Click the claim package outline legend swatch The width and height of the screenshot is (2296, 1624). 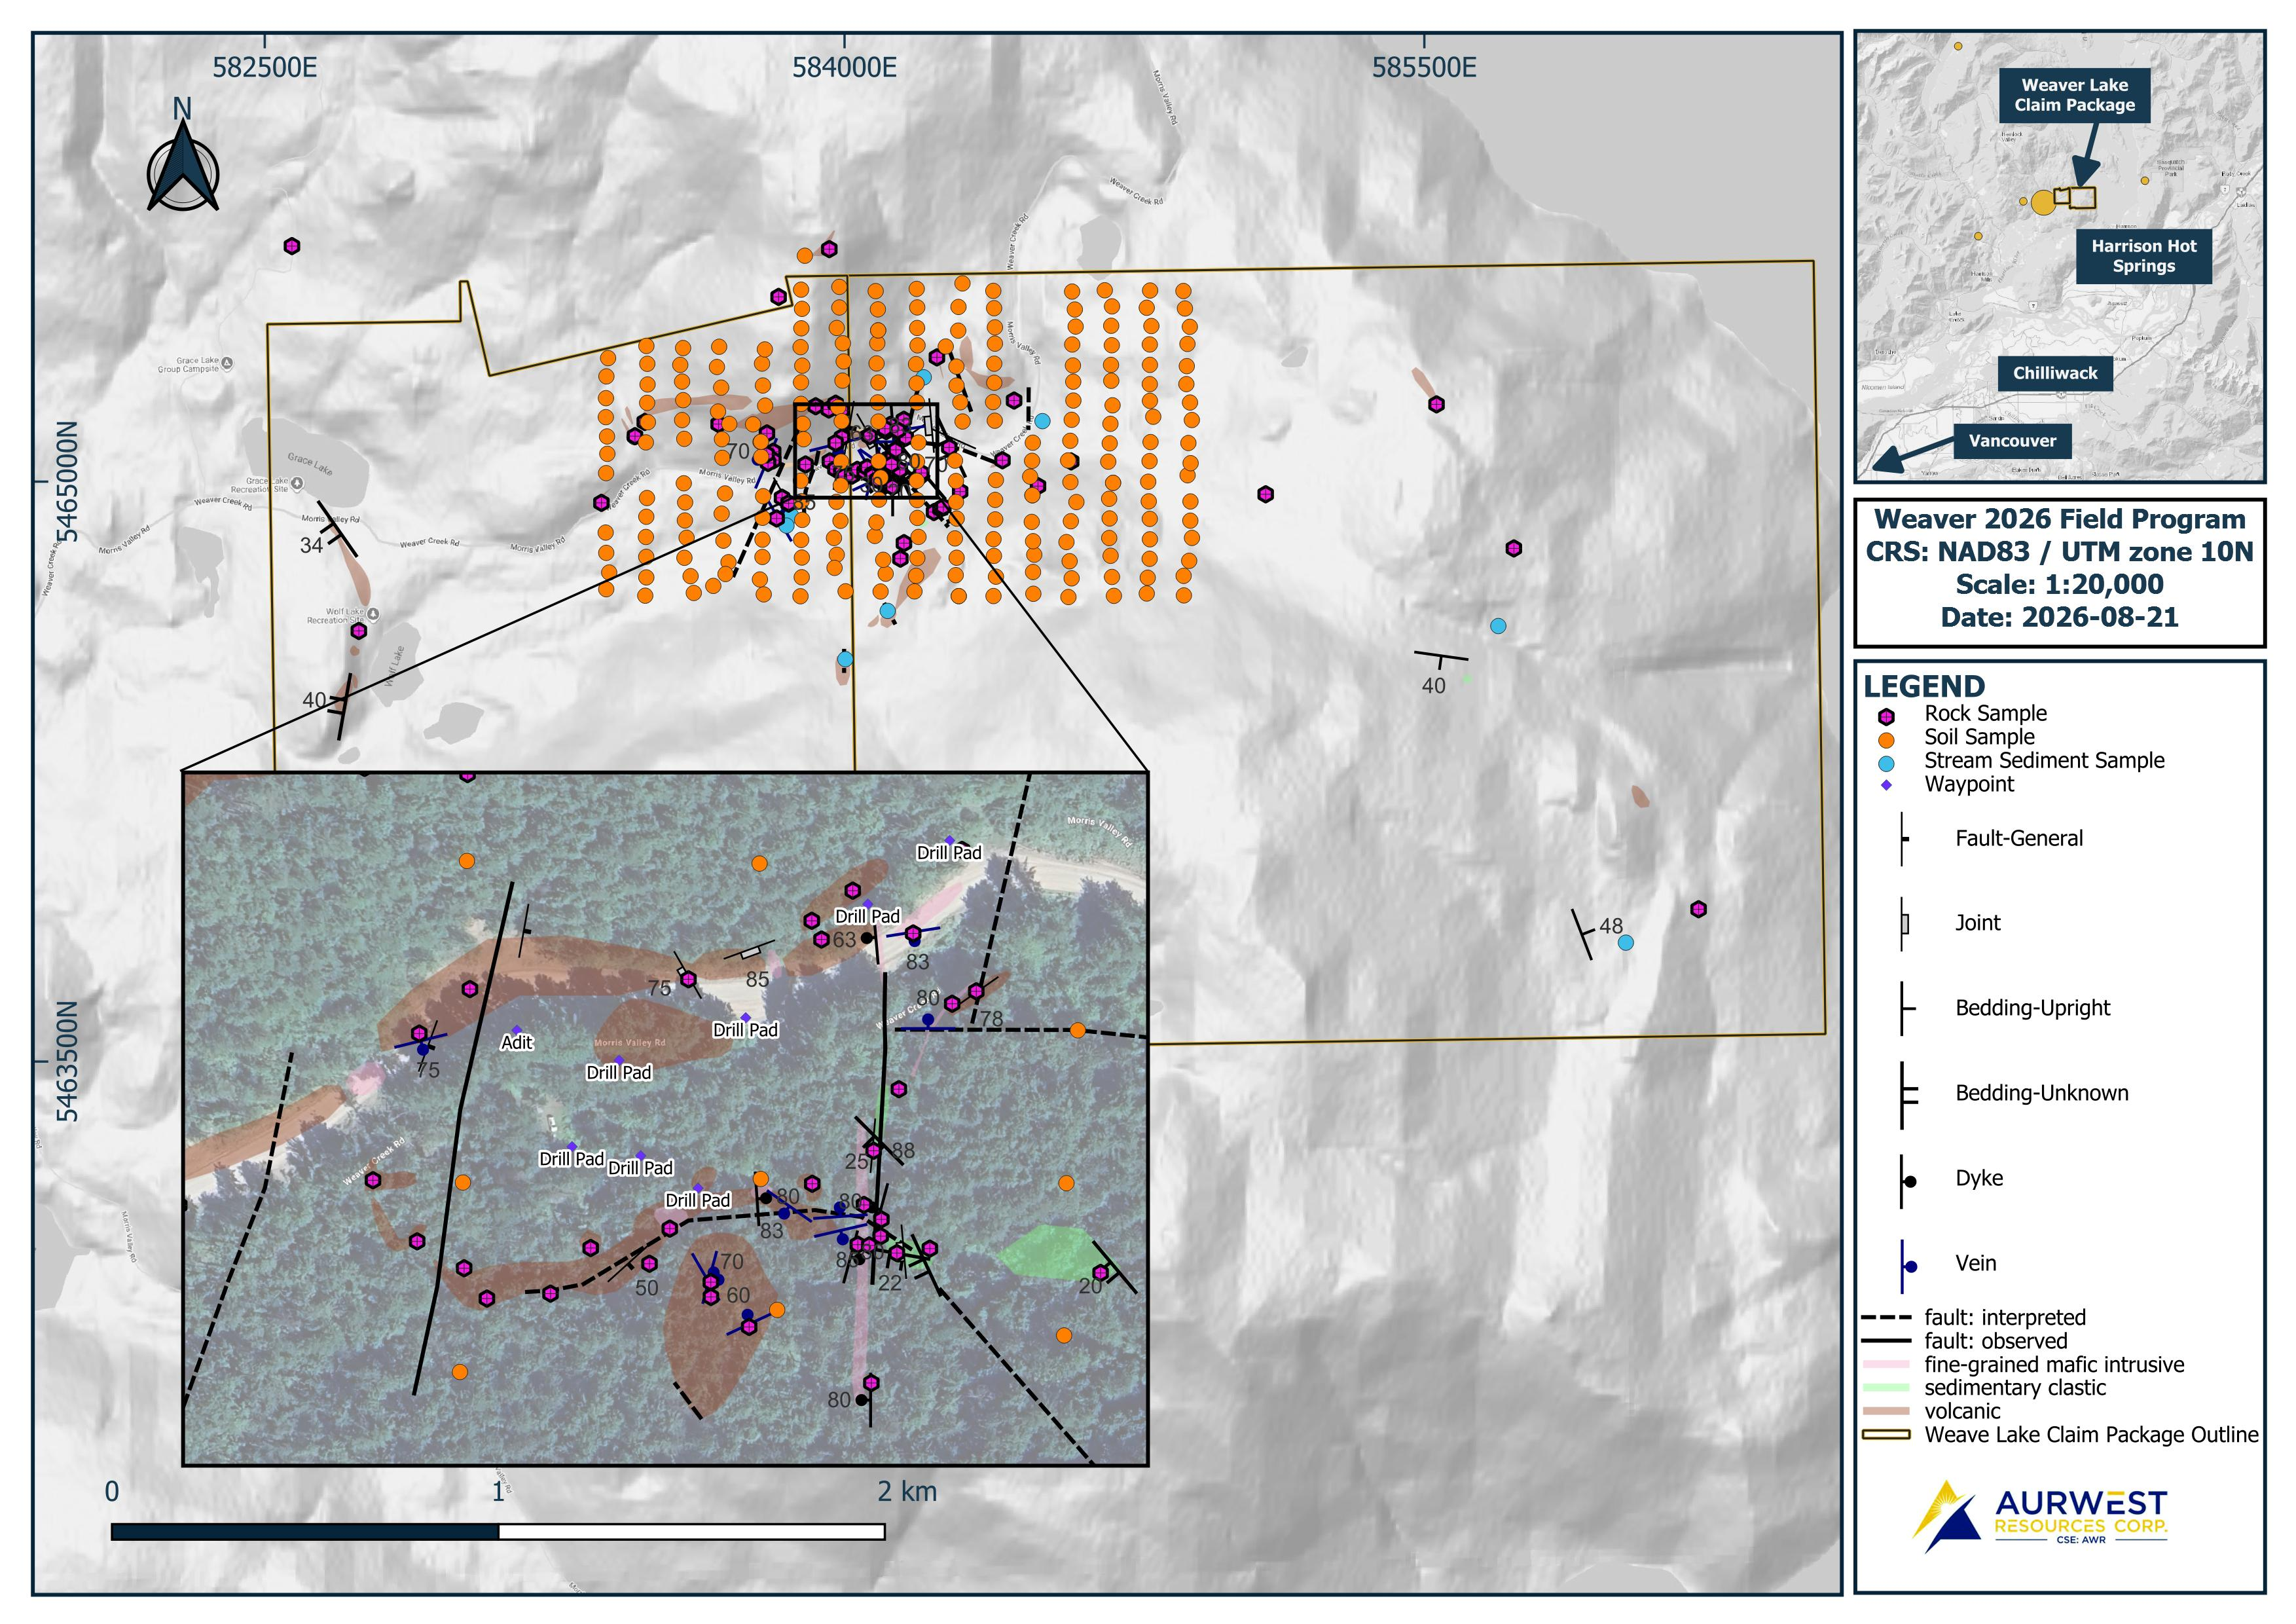pos(1886,1436)
